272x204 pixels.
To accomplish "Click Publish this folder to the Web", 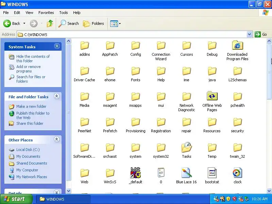I will click(33, 115).
